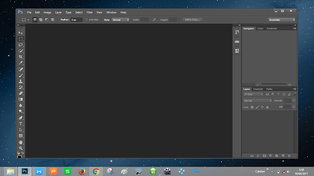This screenshot has height=176, width=314.
Task: Open the Properties panel icon
Action: pyautogui.click(x=237, y=51)
